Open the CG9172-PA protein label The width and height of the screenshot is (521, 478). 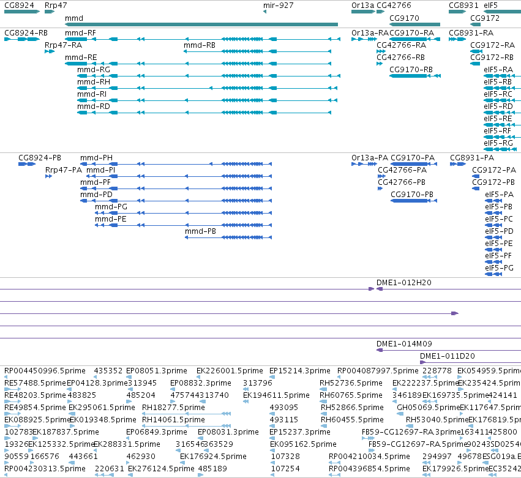494,170
